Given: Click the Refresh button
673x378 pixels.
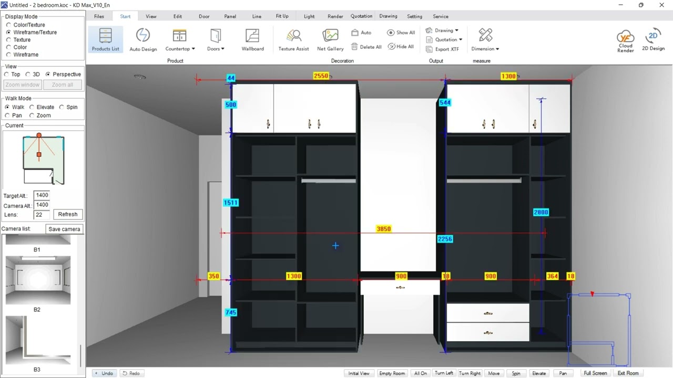Looking at the screenshot, I should point(68,214).
